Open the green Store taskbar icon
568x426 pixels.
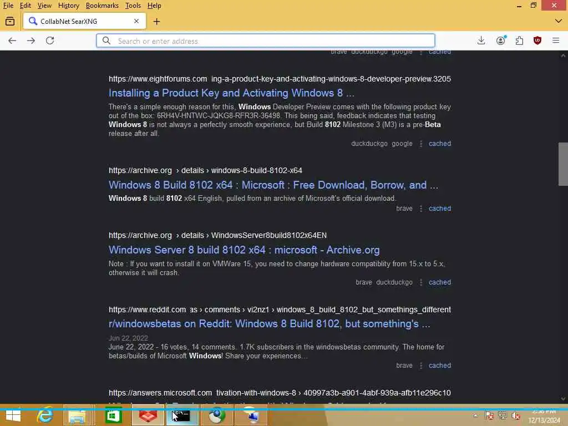(x=113, y=416)
